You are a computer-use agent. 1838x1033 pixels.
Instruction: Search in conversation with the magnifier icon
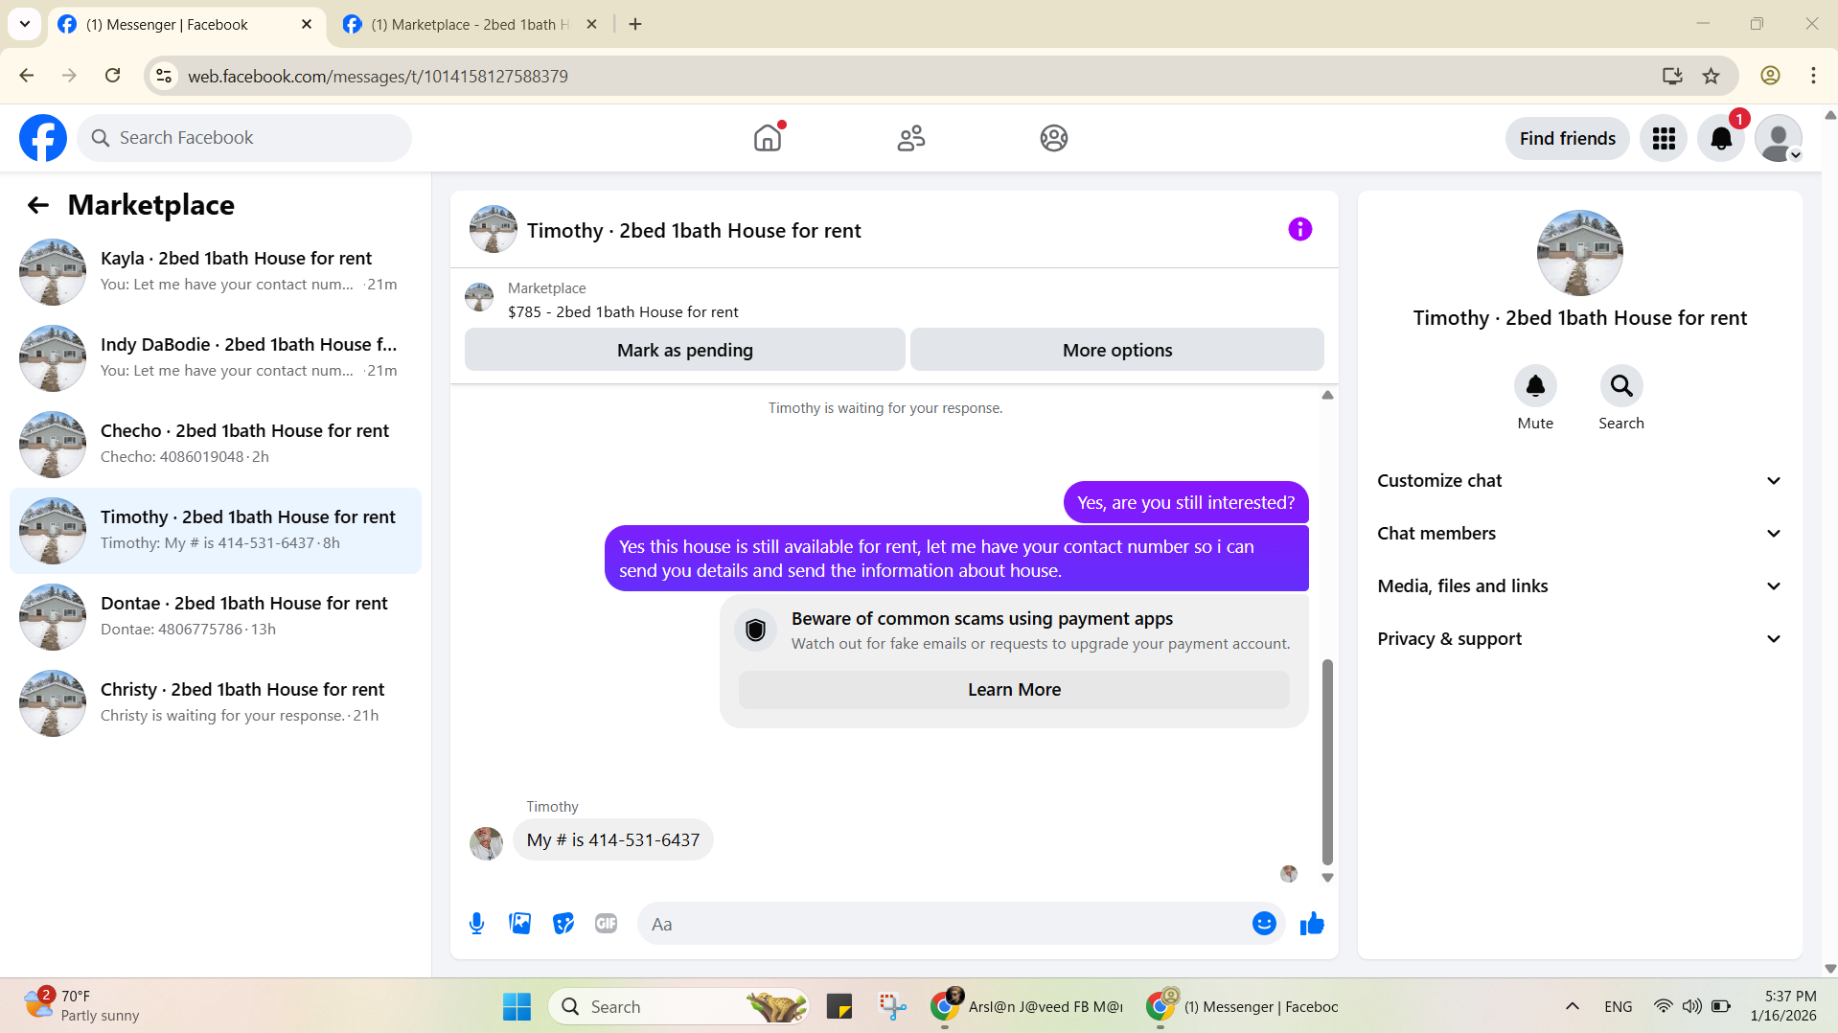pyautogui.click(x=1621, y=386)
